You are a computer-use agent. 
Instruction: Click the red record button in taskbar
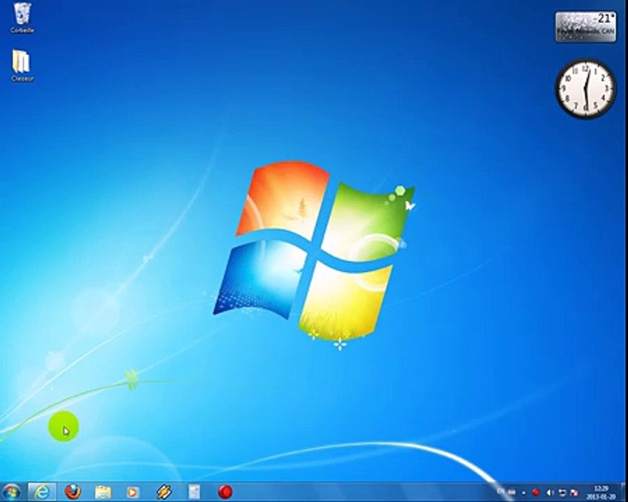click(x=225, y=492)
